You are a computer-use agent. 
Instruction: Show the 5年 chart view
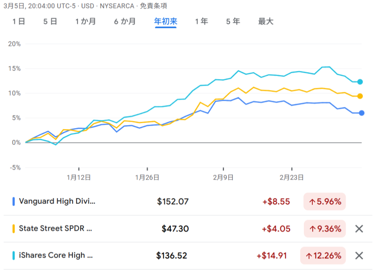[233, 21]
